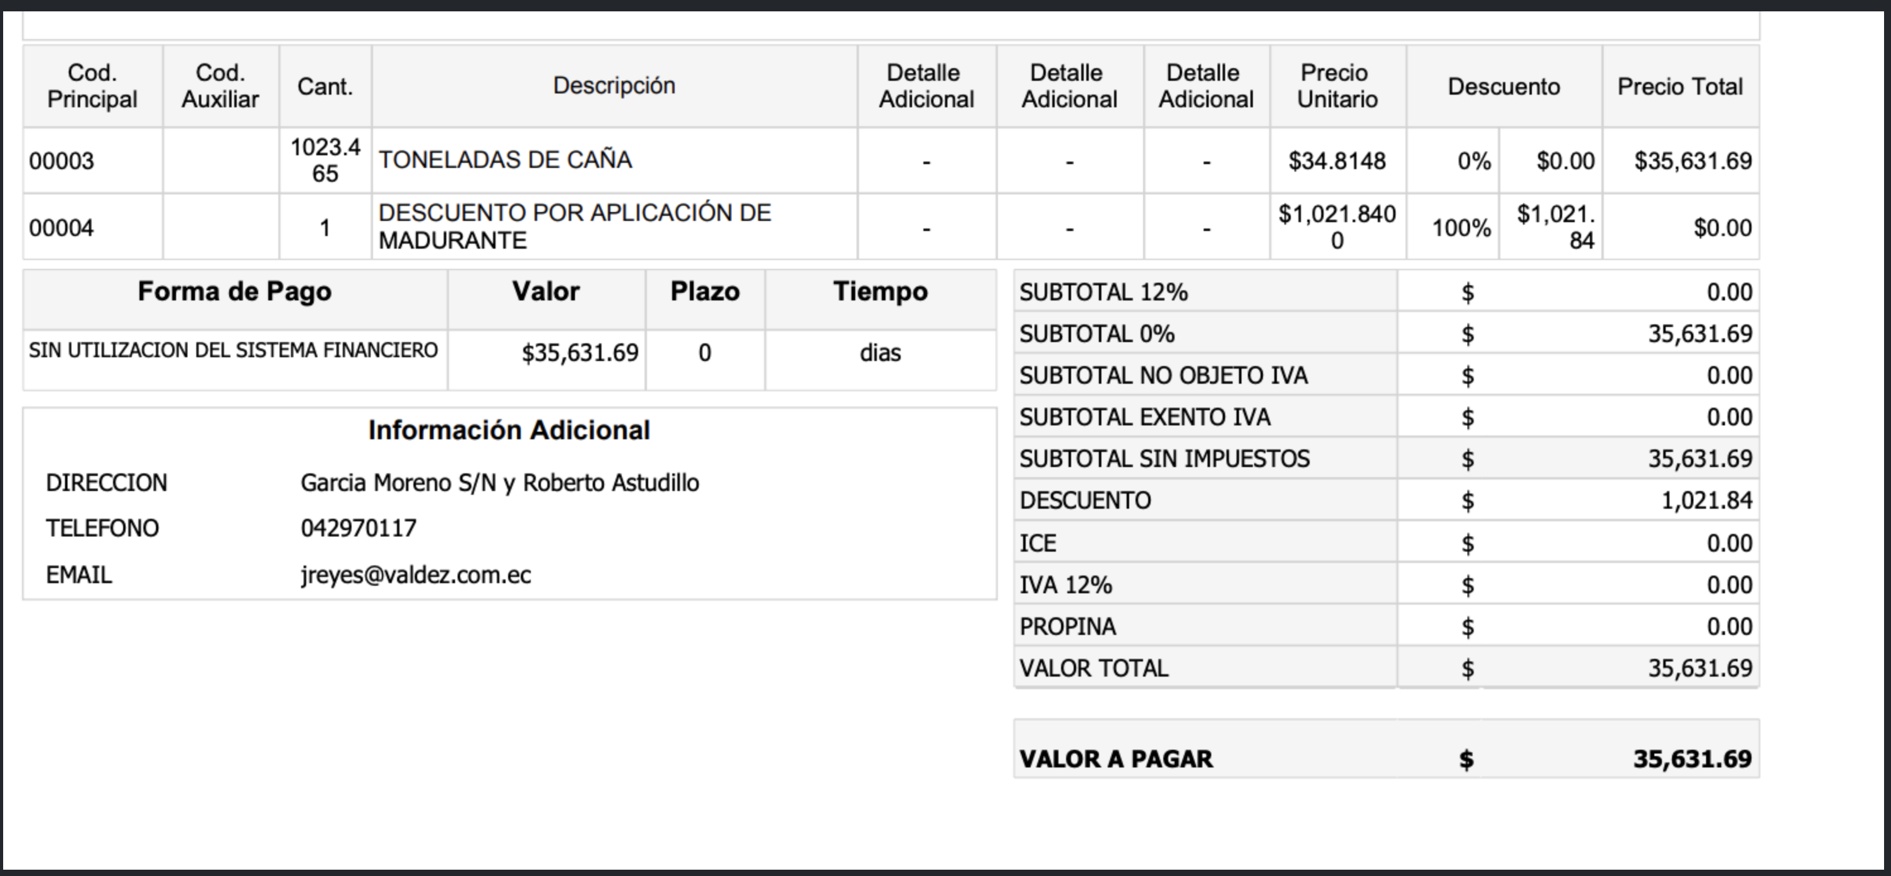Select product code 00003

(62, 161)
